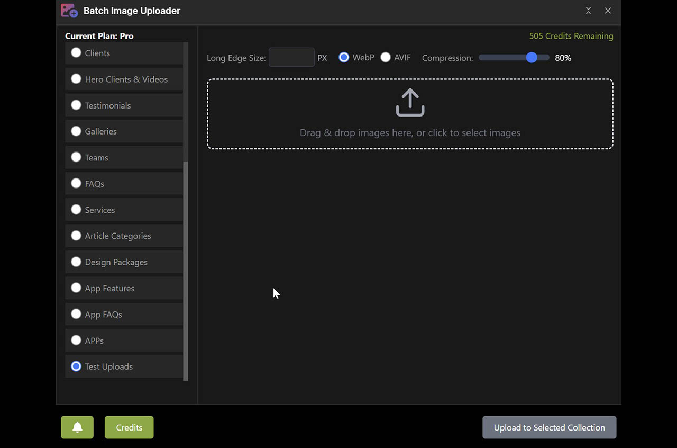The width and height of the screenshot is (677, 448).
Task: Choose WebP output format
Action: tap(344, 57)
